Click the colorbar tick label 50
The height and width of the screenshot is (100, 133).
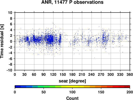(x=44, y=92)
